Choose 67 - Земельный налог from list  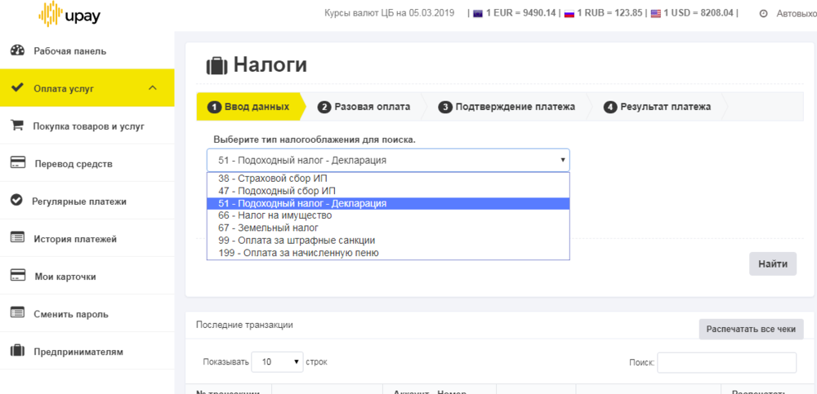269,228
